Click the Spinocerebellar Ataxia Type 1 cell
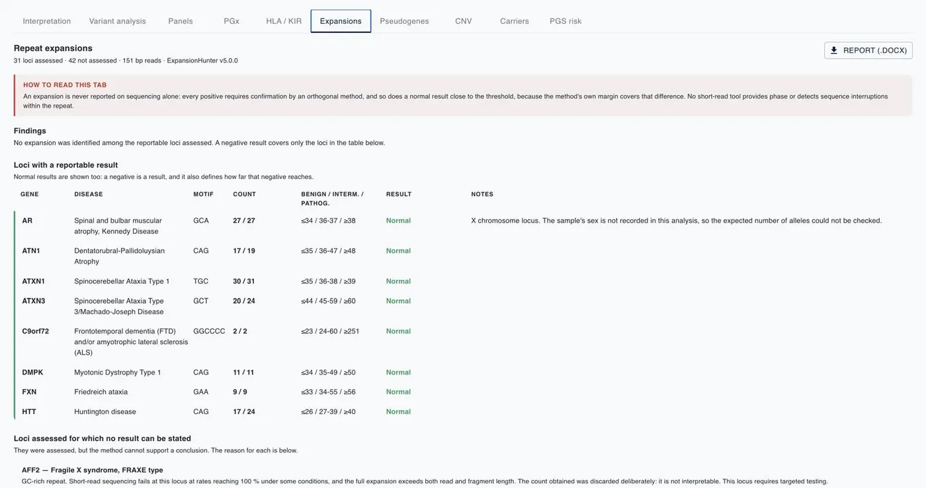 click(122, 281)
